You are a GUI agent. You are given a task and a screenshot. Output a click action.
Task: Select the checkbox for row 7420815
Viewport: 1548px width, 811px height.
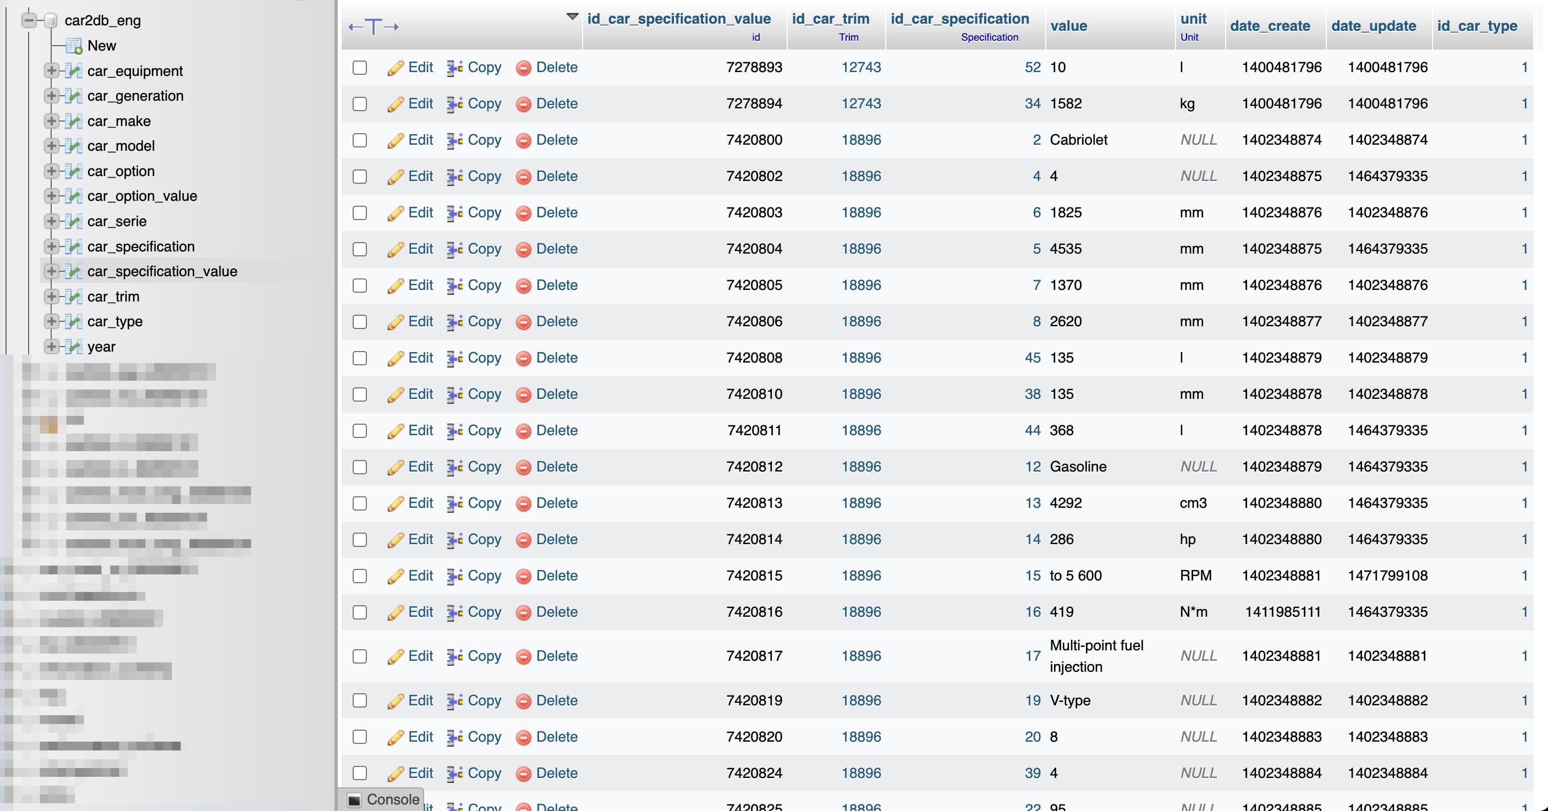[359, 576]
